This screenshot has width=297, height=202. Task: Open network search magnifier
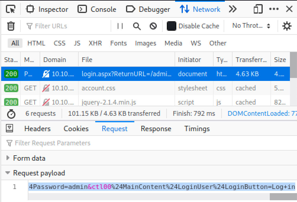pyautogui.click(x=137, y=26)
